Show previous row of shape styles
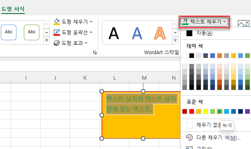The height and width of the screenshot is (149, 251). point(46,24)
